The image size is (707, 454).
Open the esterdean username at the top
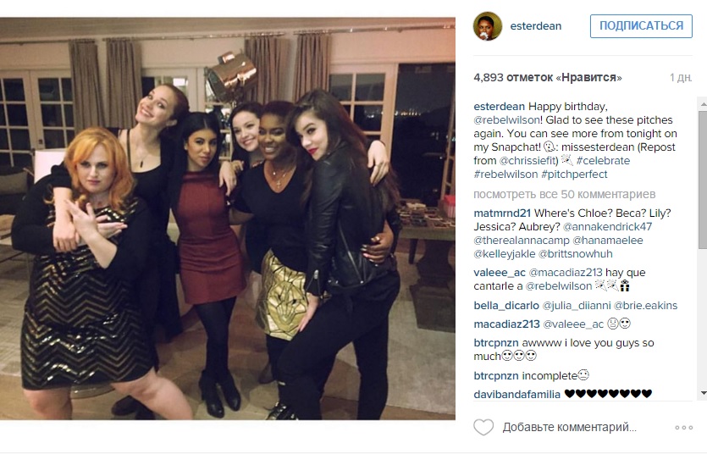pos(536,26)
